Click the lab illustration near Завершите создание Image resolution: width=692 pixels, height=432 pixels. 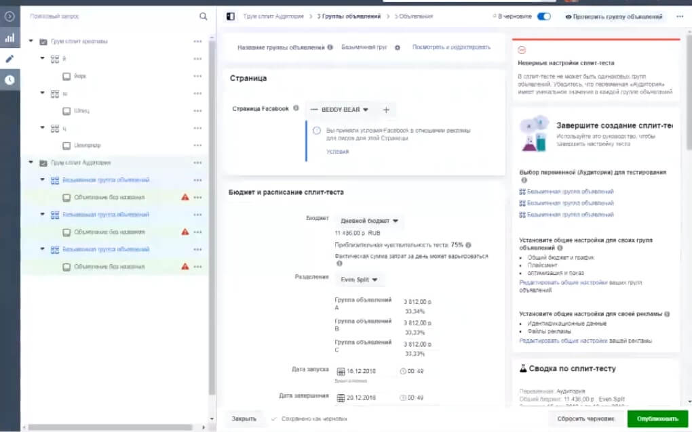tap(535, 133)
